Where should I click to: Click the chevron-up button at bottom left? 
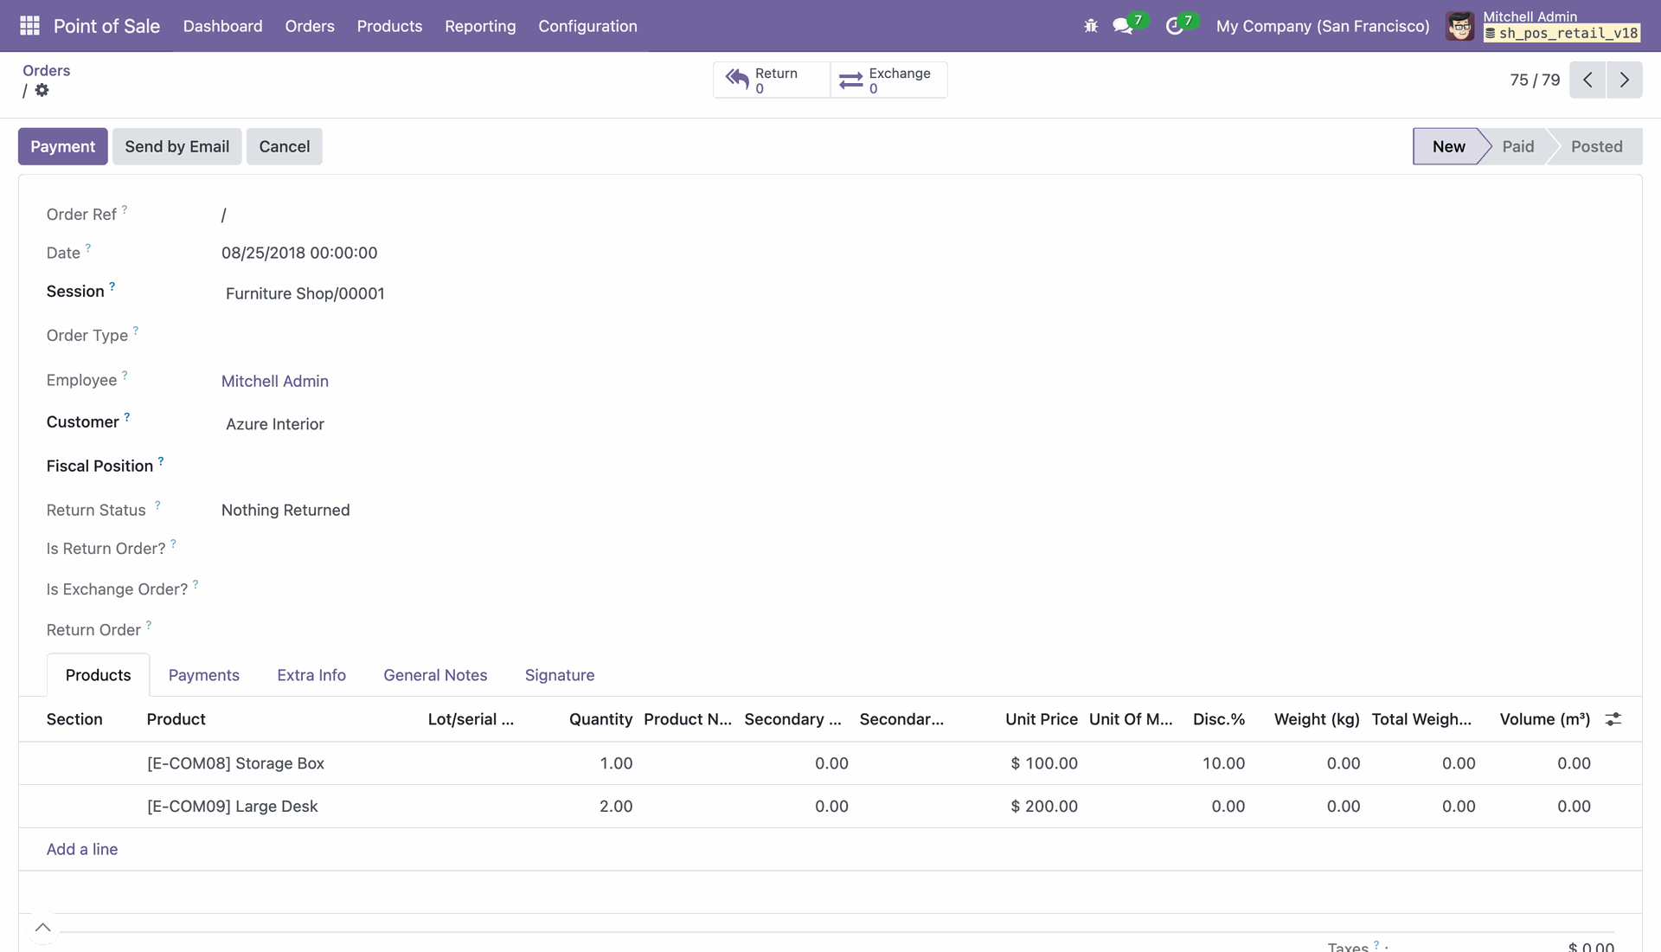pos(42,928)
